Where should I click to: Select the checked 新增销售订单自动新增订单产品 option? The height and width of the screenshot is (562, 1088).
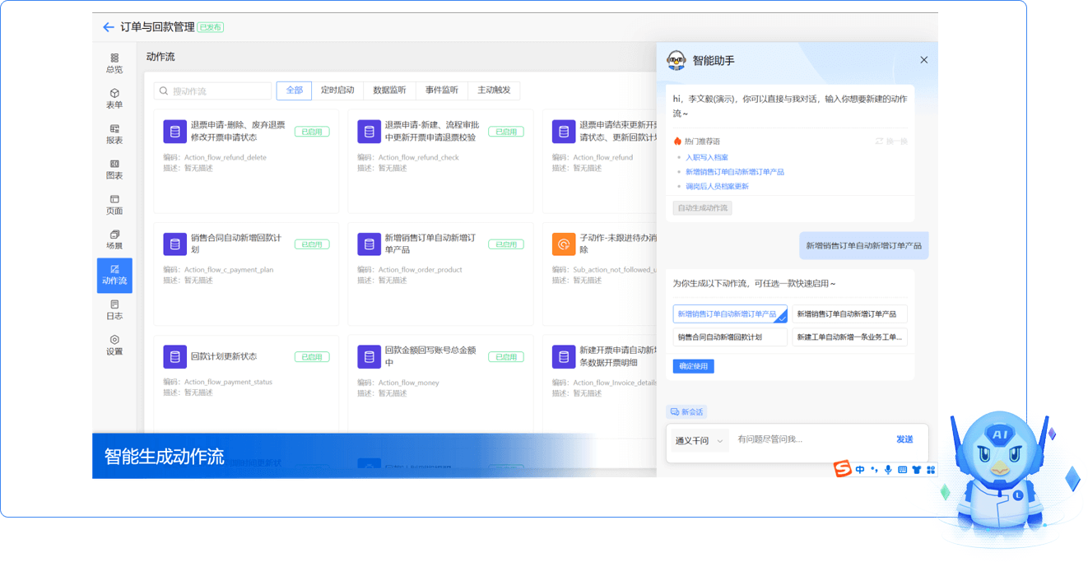[x=729, y=314]
